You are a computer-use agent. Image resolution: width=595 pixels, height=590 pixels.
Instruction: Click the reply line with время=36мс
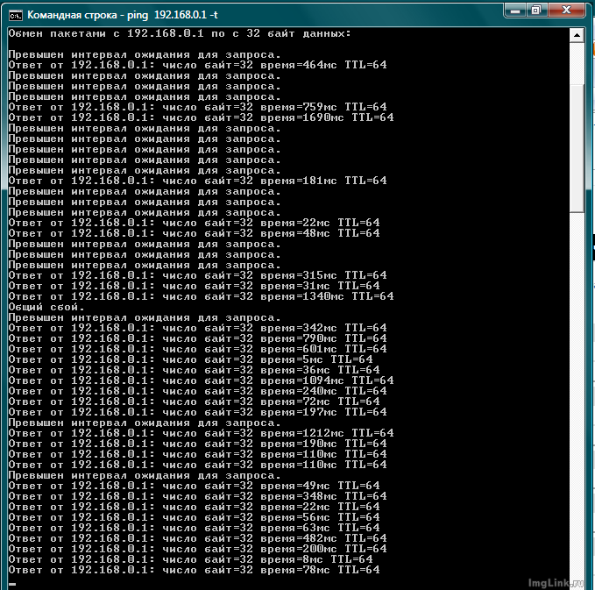click(195, 370)
